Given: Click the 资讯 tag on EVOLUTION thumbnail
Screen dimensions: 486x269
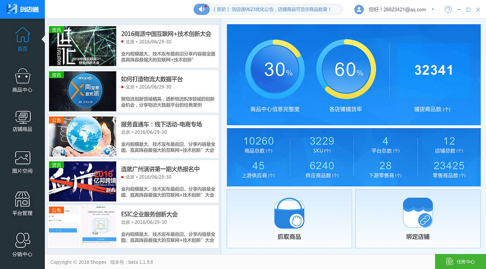Looking at the screenshot, I should tap(56, 30).
